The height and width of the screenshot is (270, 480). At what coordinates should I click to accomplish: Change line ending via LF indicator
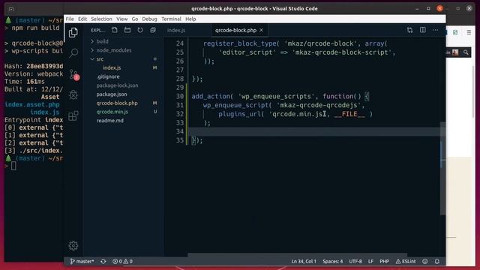(x=370, y=262)
